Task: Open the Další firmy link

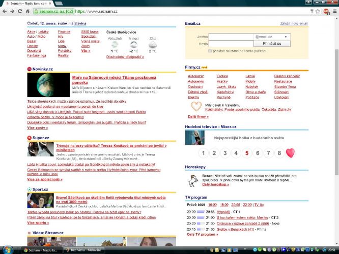Action: 198,116
